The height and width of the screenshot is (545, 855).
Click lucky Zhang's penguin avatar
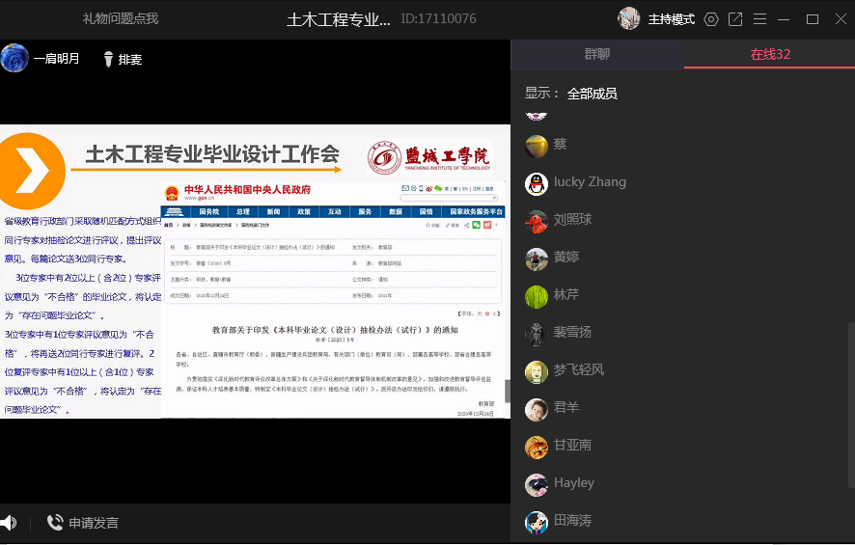537,183
